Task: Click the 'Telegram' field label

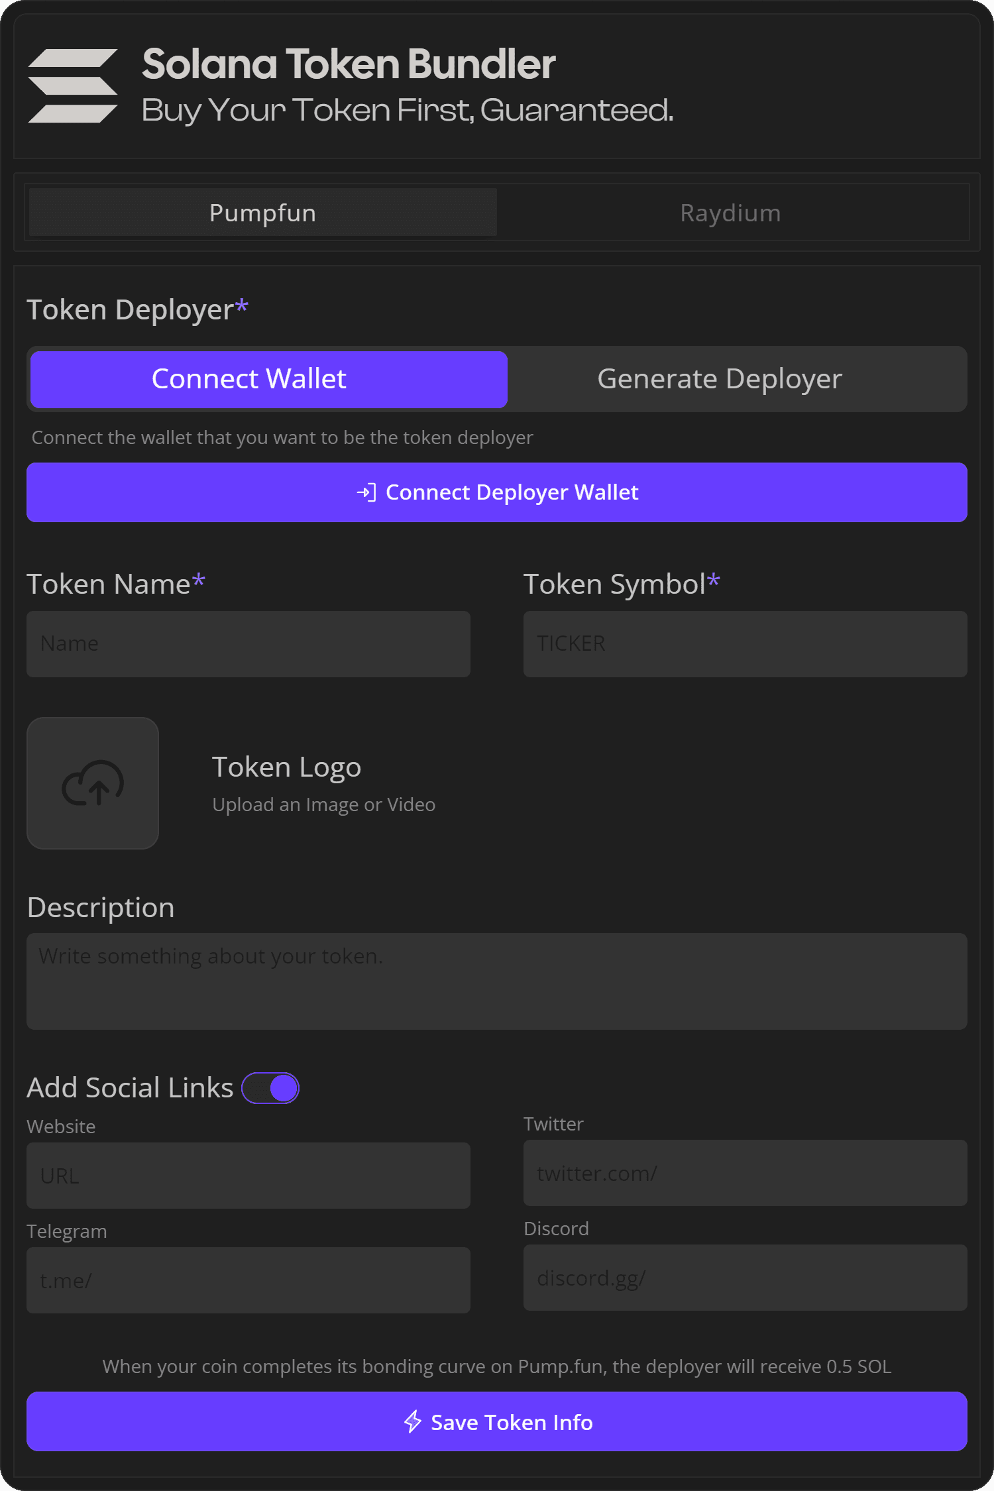Action: (x=66, y=1231)
